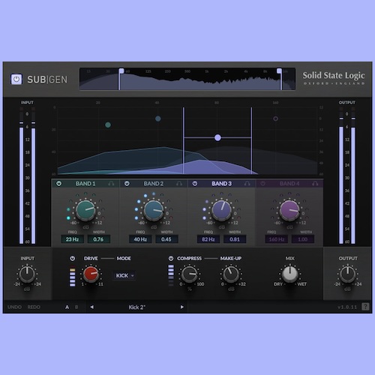The width and height of the screenshot is (375, 375).
Task: Go to previous preset with left arrow
Action: coord(91,307)
